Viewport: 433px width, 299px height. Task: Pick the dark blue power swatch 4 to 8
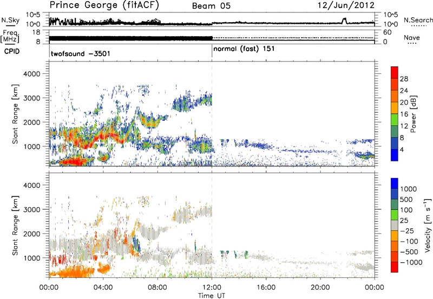coord(395,143)
